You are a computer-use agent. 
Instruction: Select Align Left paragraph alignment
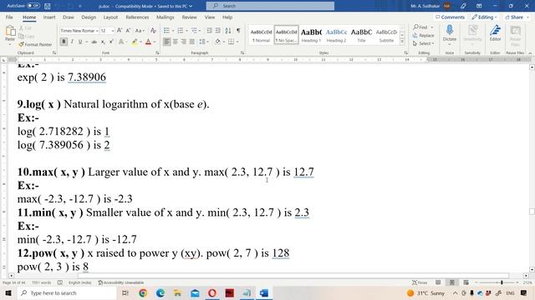(166, 42)
